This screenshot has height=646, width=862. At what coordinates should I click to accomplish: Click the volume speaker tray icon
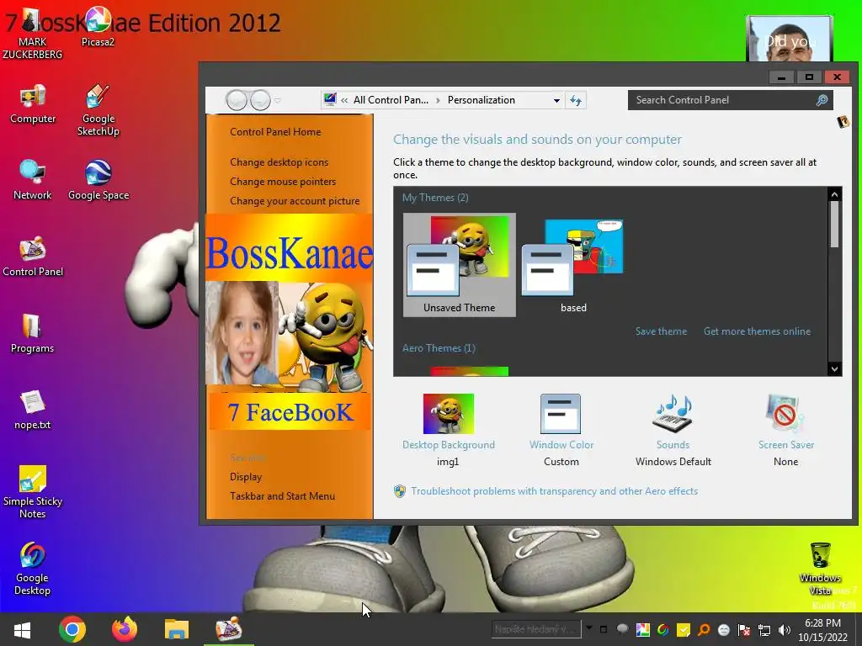point(785,630)
